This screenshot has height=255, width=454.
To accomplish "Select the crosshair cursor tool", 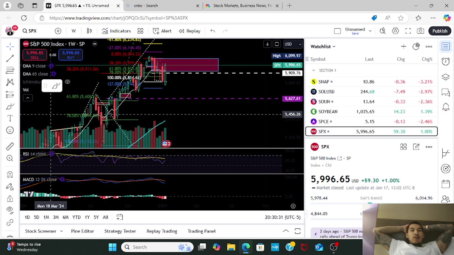I will (x=10, y=46).
